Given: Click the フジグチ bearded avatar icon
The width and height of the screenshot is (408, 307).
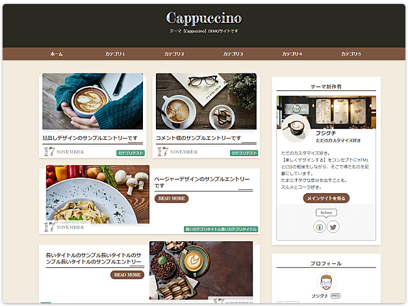Looking at the screenshot, I should click(326, 282).
